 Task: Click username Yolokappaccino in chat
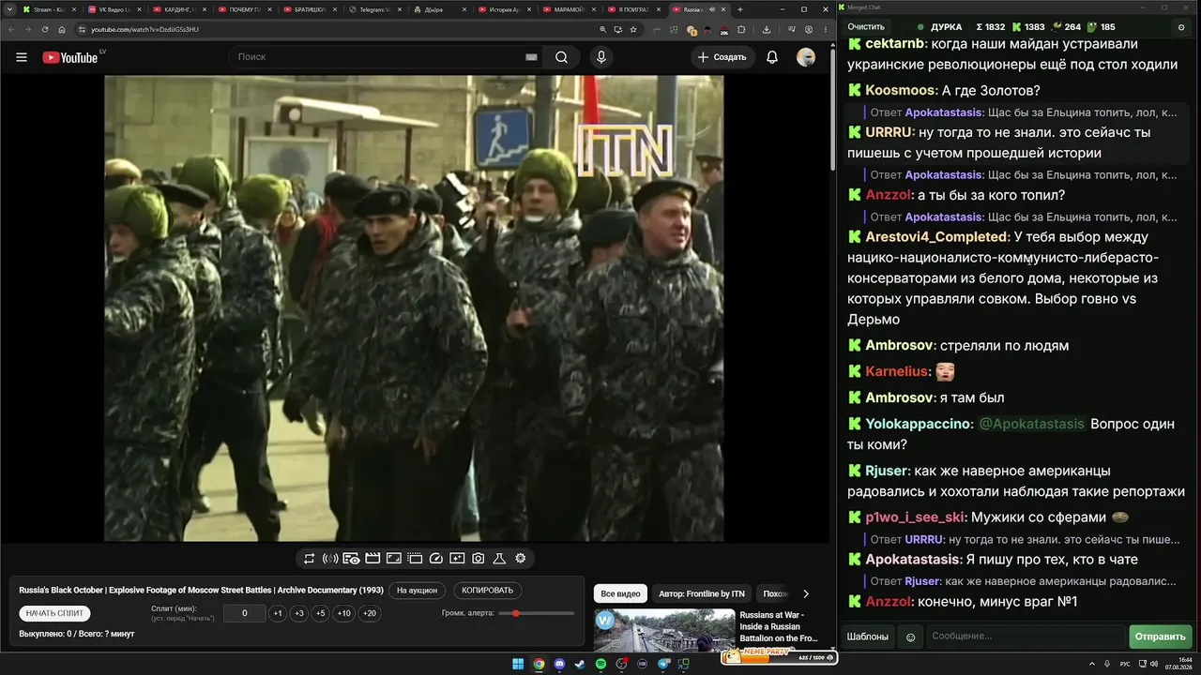pos(918,424)
